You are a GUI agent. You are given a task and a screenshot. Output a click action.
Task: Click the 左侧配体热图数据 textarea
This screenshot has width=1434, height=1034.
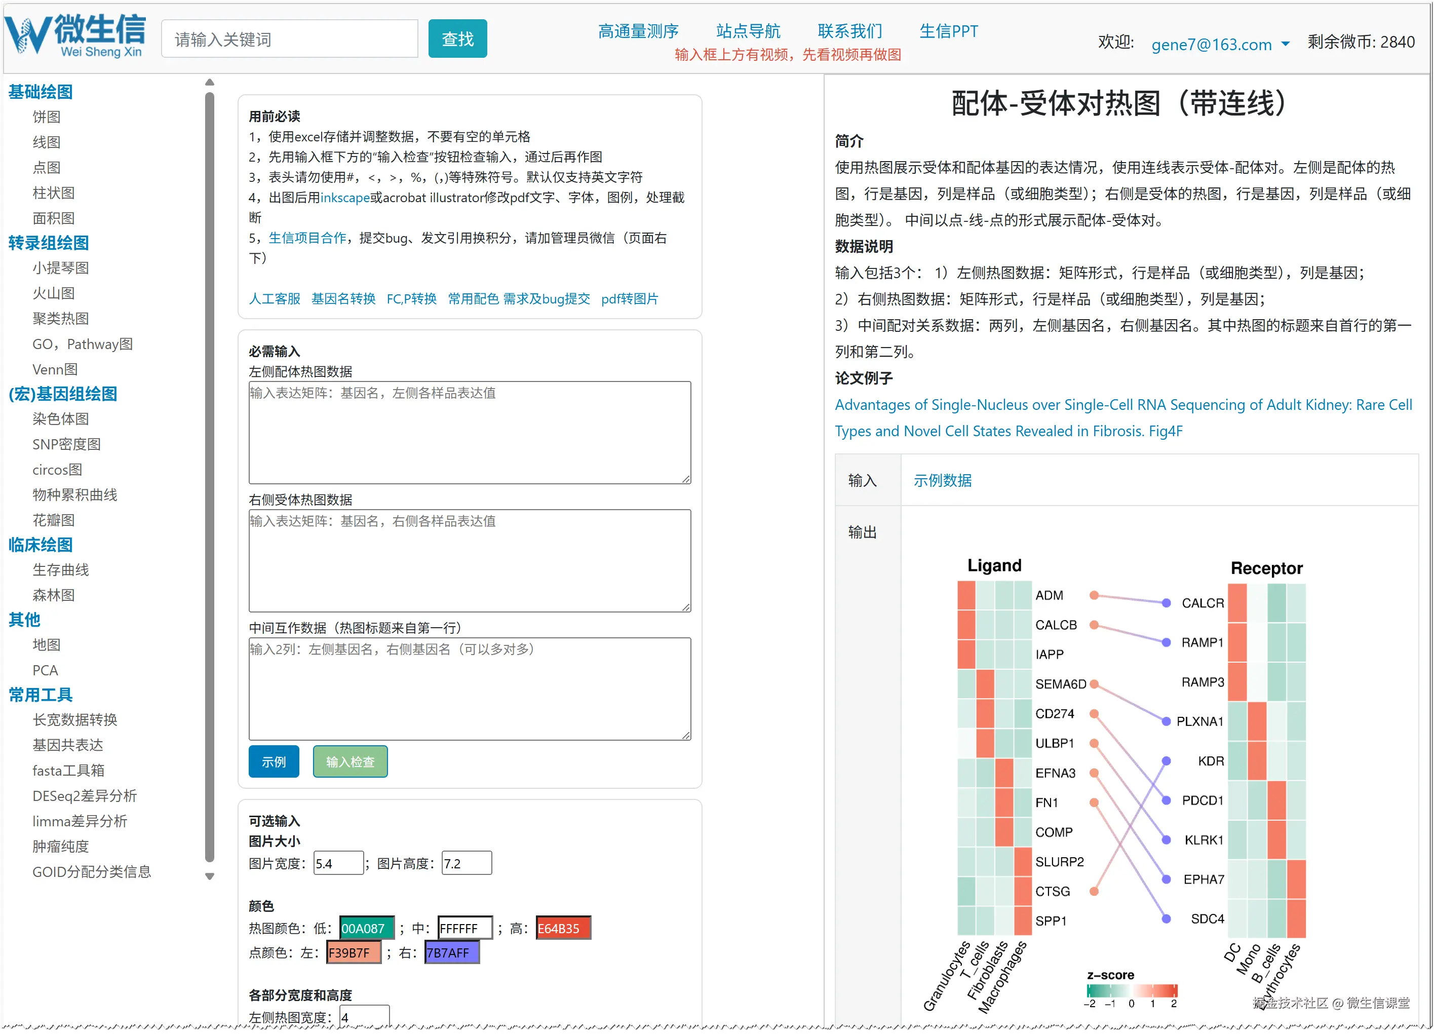pos(469,433)
